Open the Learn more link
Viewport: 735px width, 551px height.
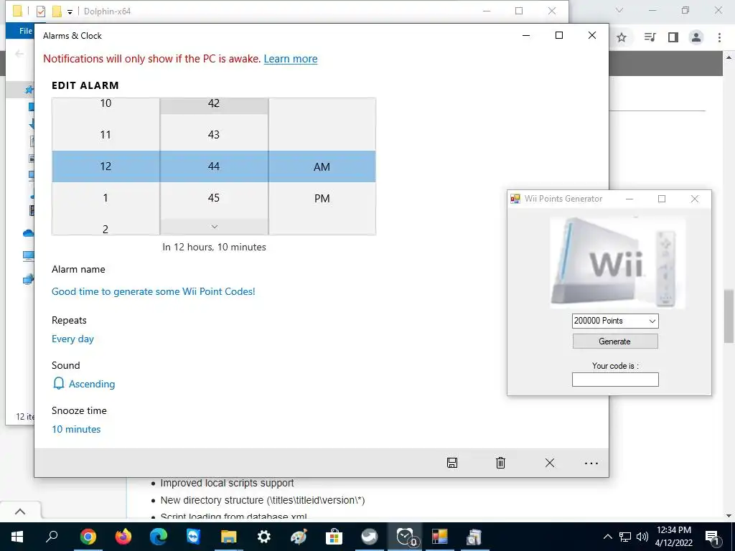(x=291, y=59)
